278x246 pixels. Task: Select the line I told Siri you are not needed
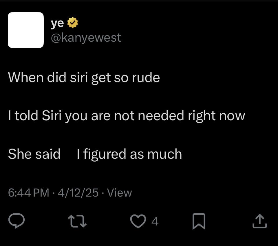[127, 116]
